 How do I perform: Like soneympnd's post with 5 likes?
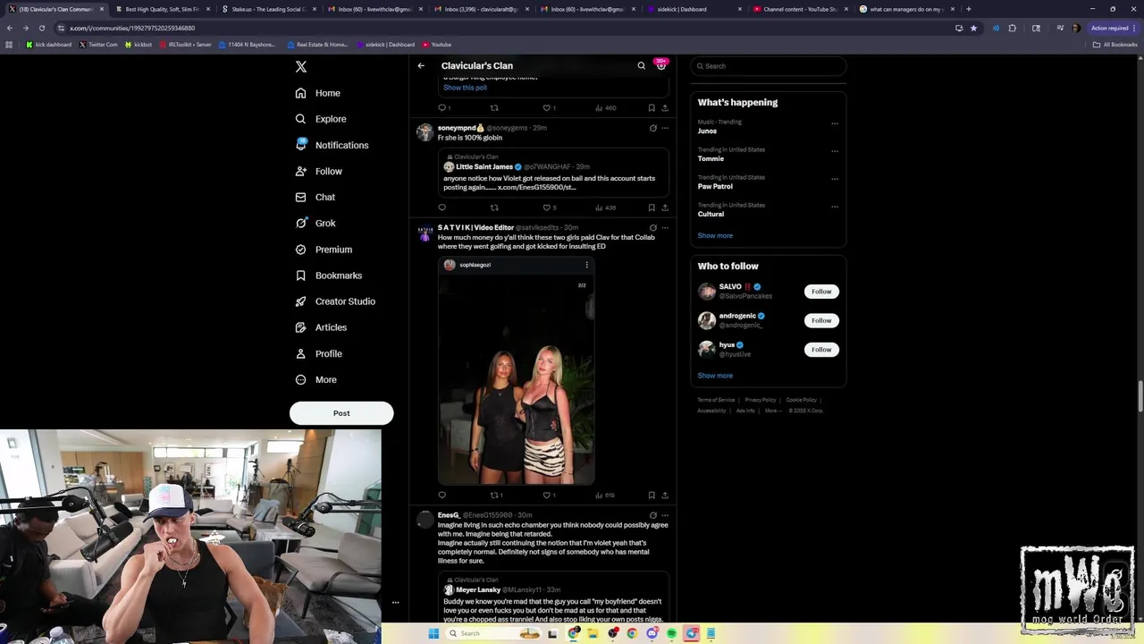point(549,208)
